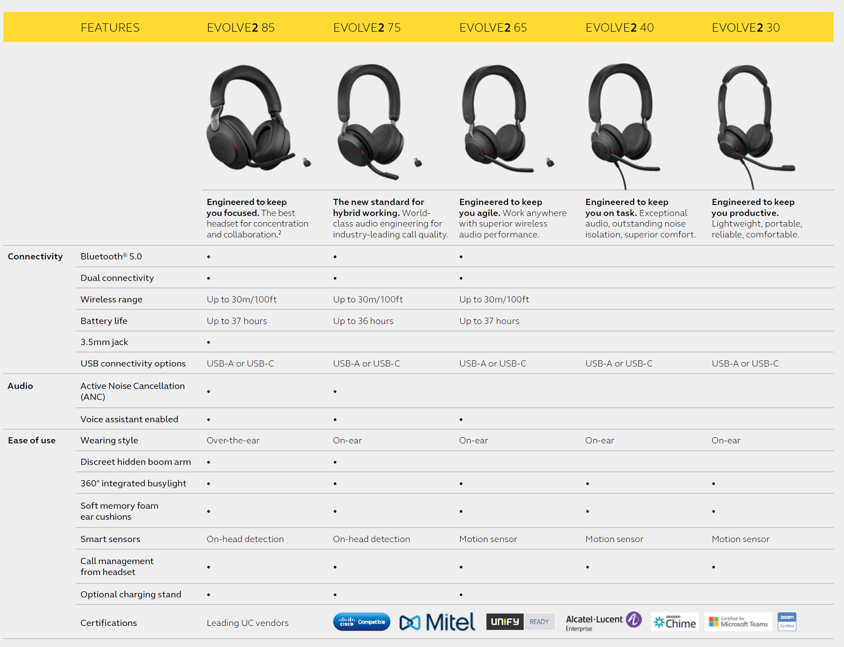
Task: Click the USB dongle beside Evolve2 85
Action: click(307, 162)
